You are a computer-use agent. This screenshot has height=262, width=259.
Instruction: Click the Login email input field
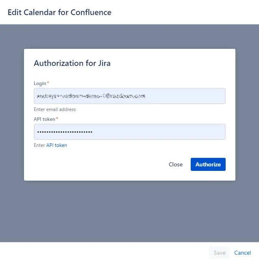[x=130, y=96]
